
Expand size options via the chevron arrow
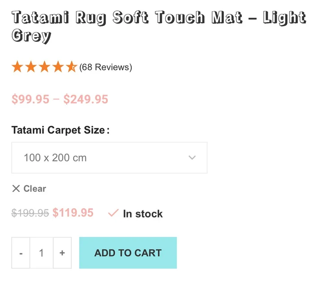tap(192, 158)
